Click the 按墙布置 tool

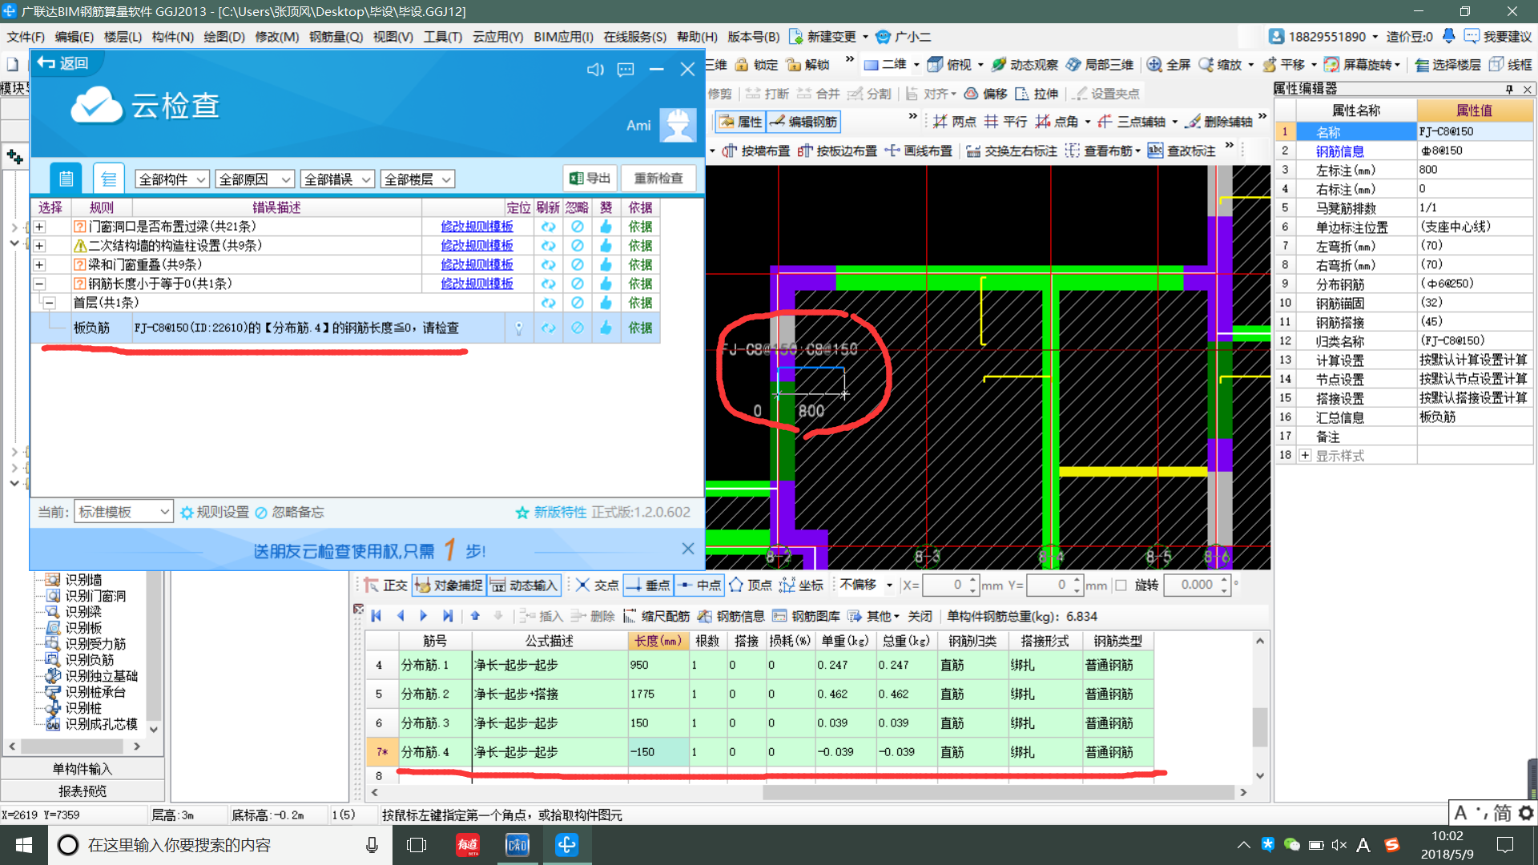coord(755,151)
